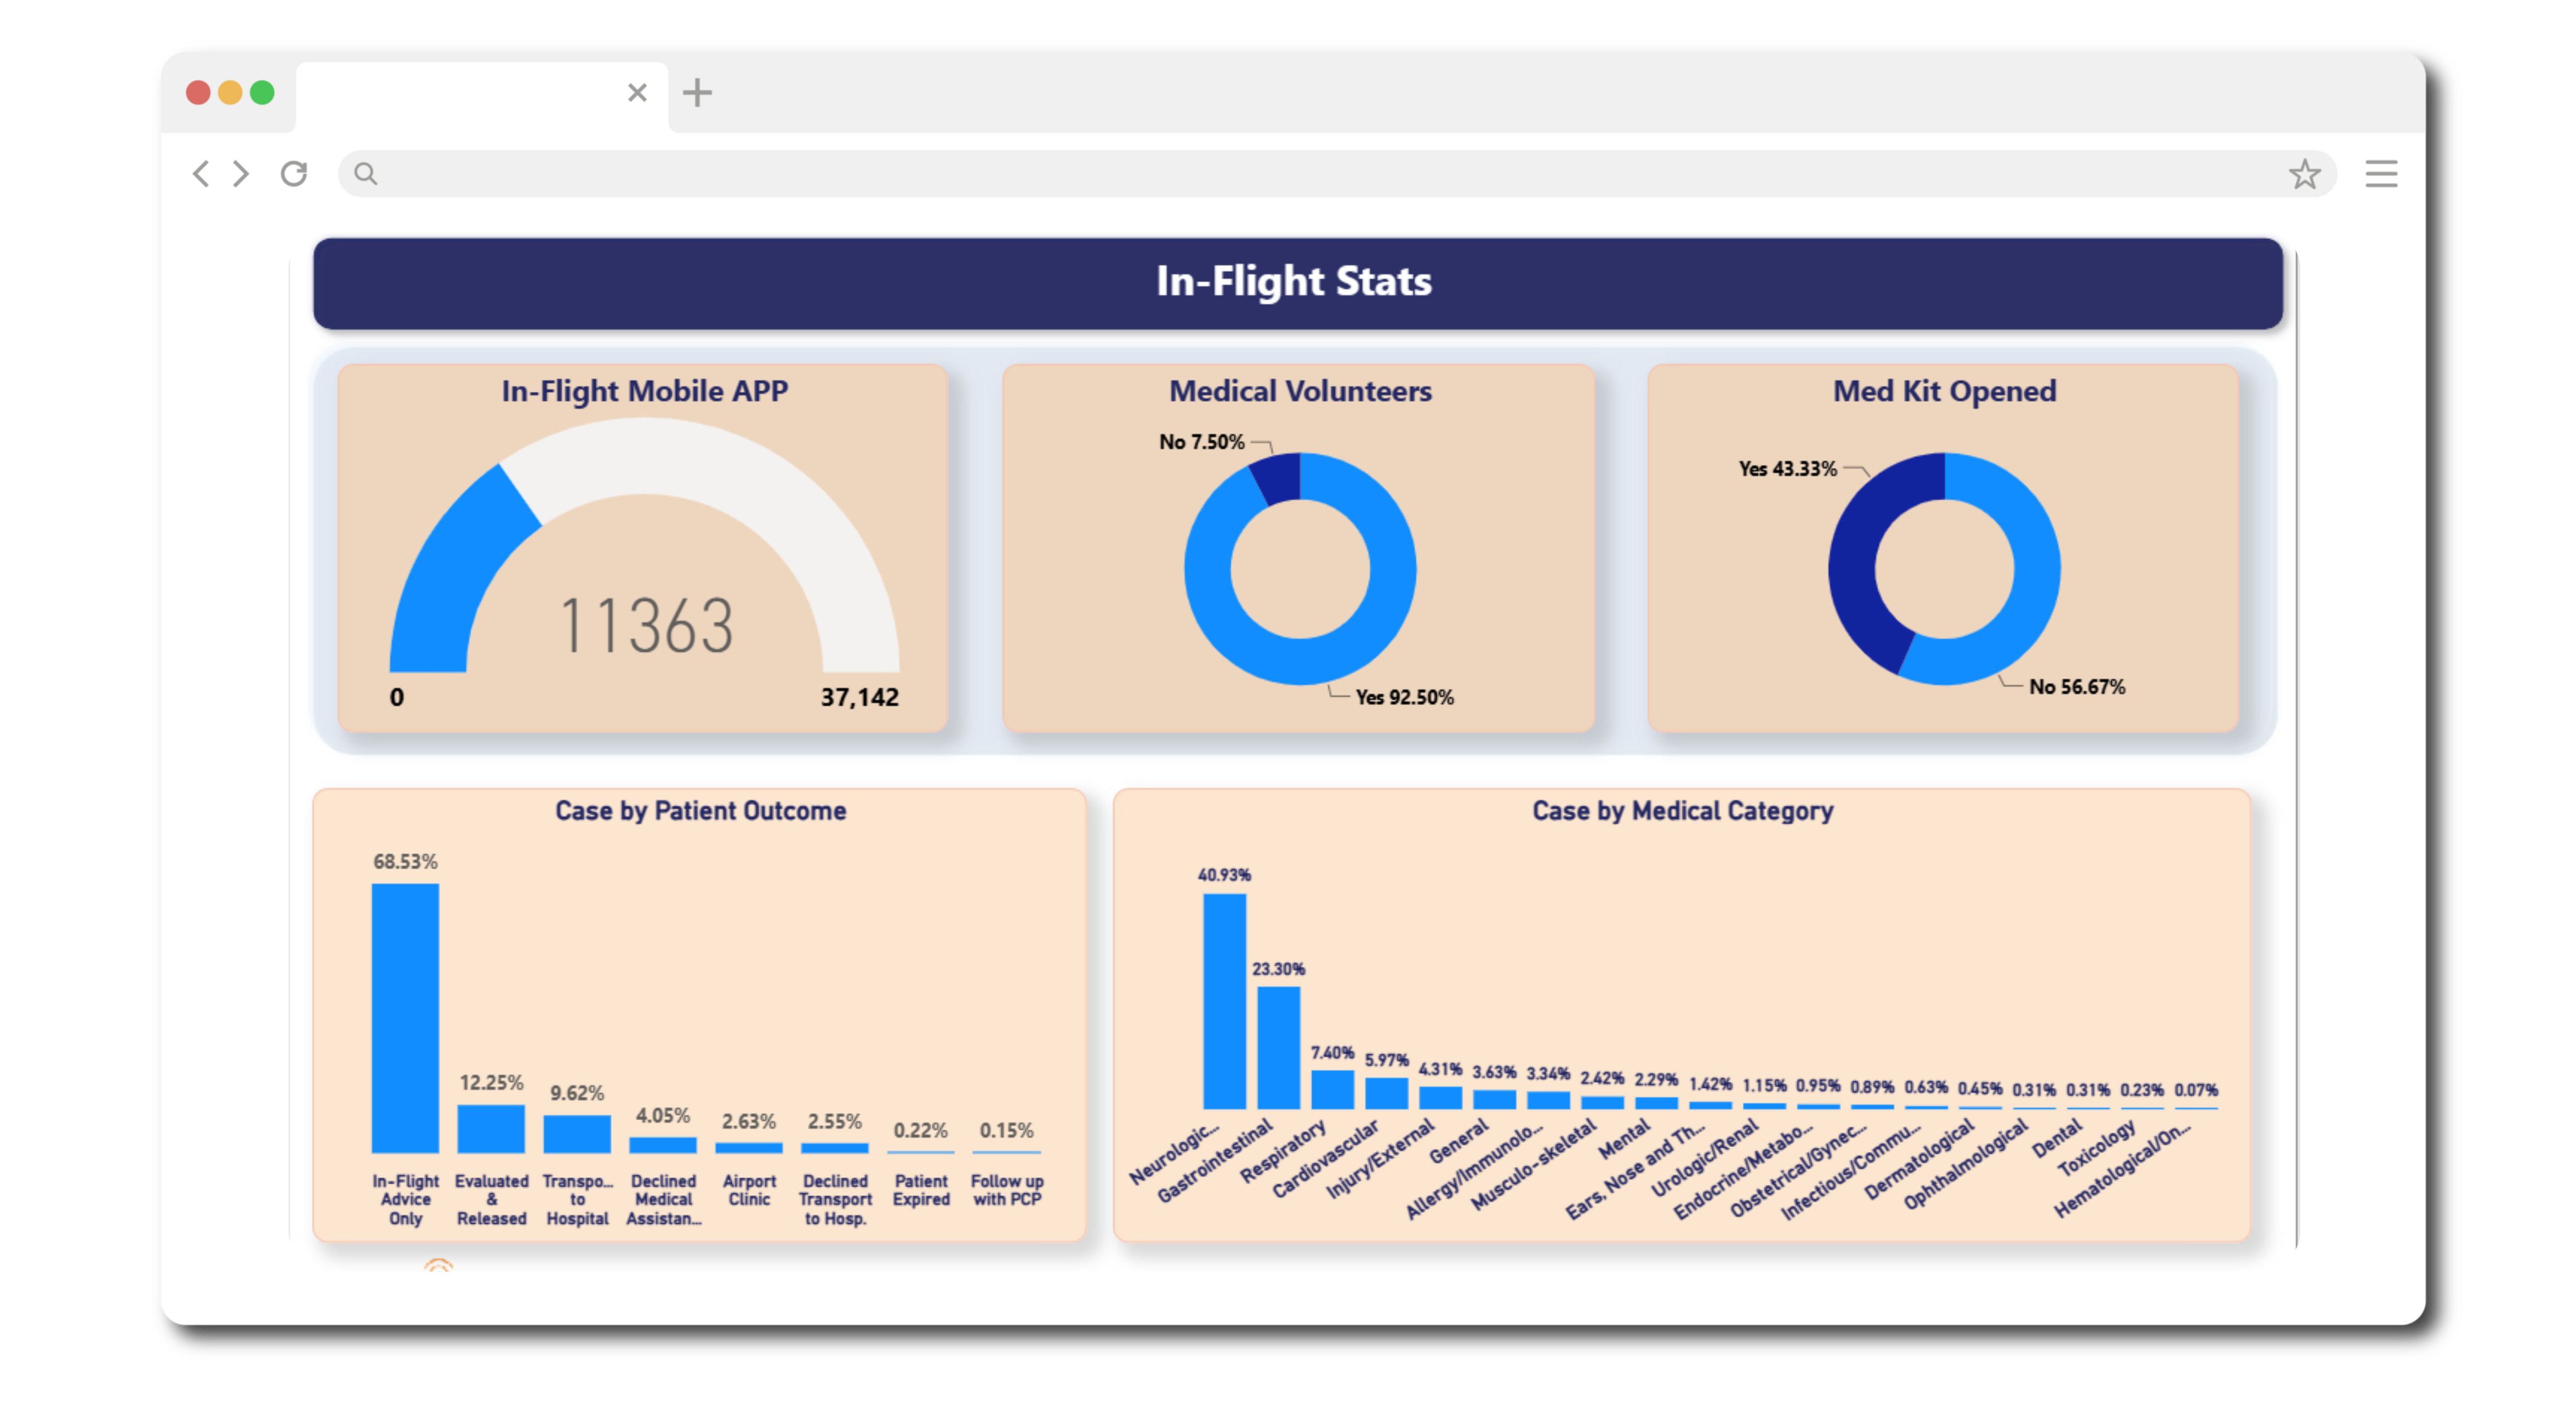Open the browser hamburger menu
The width and height of the screenshot is (2576, 1403).
coord(2381,174)
